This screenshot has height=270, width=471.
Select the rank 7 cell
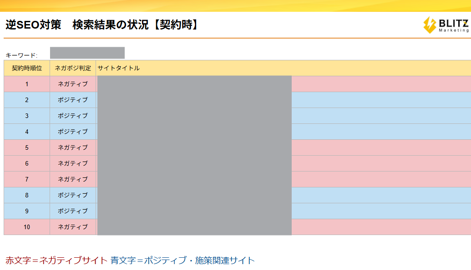click(x=27, y=179)
